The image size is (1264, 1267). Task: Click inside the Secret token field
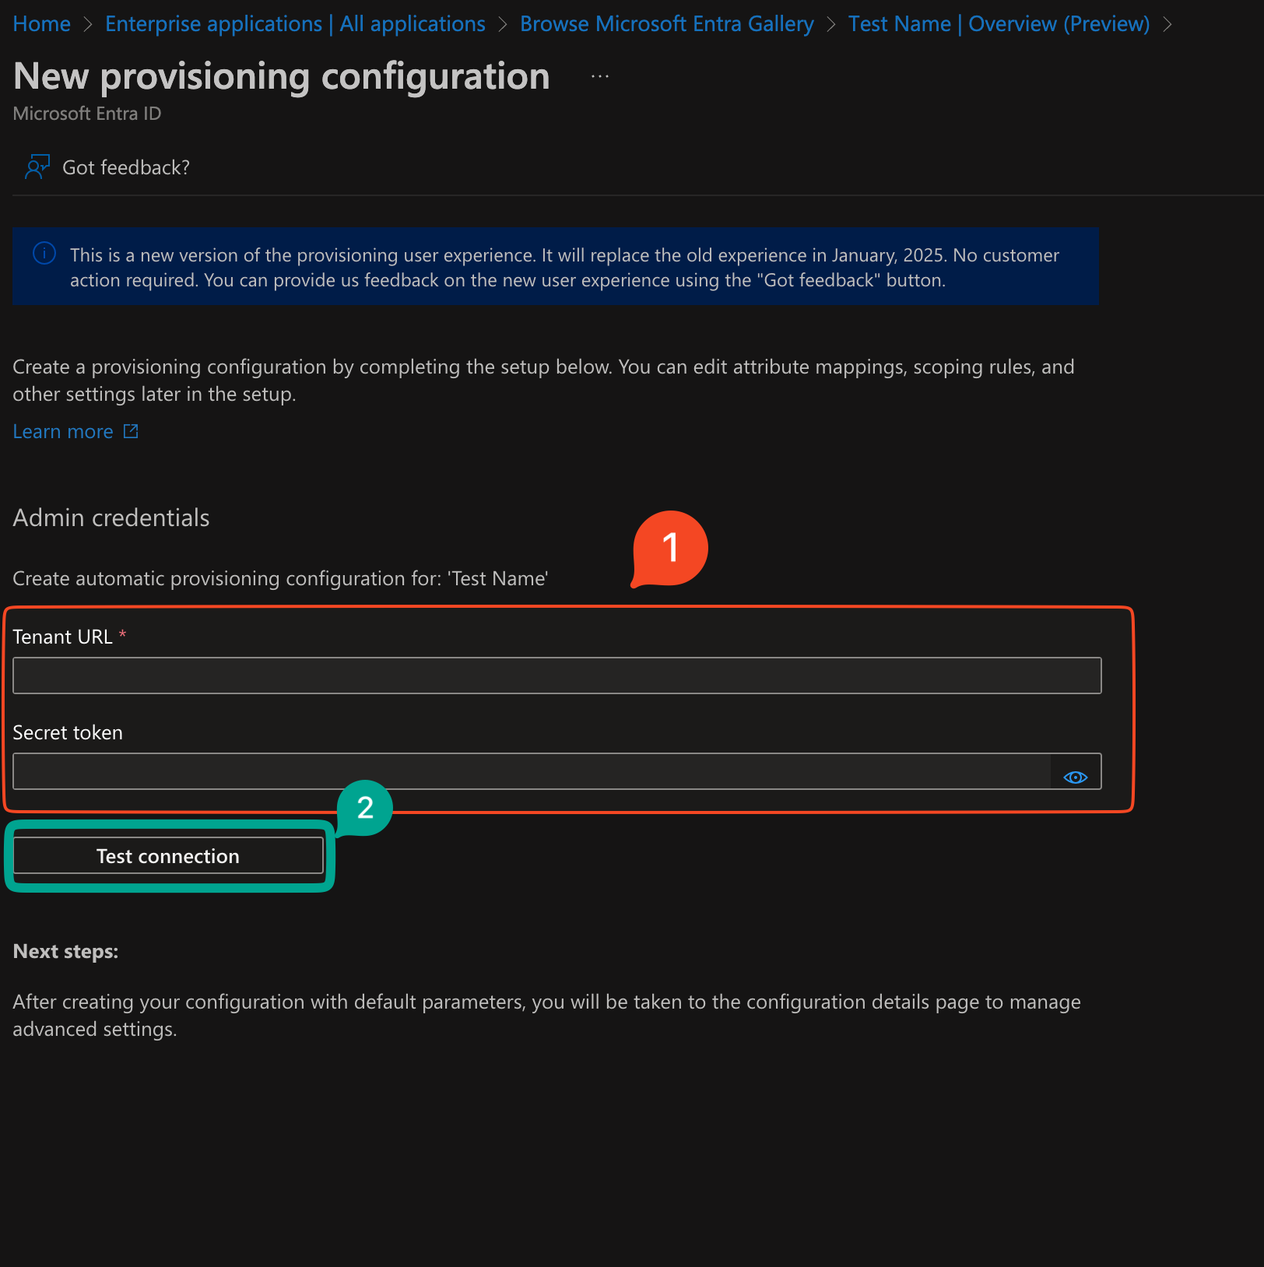click(x=531, y=771)
